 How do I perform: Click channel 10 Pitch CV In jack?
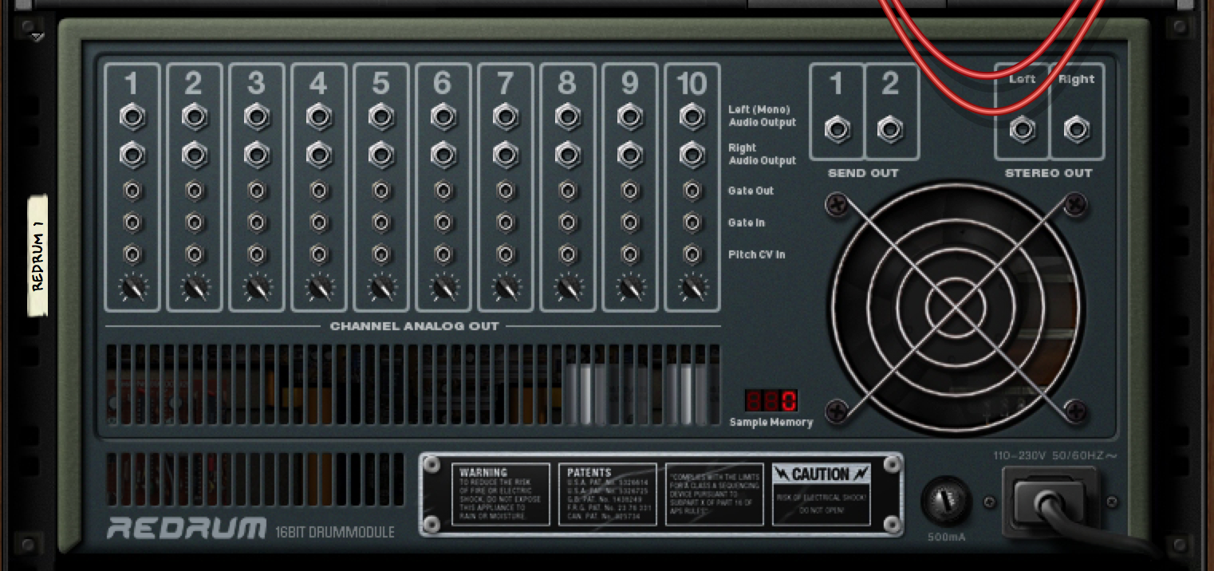[x=692, y=254]
